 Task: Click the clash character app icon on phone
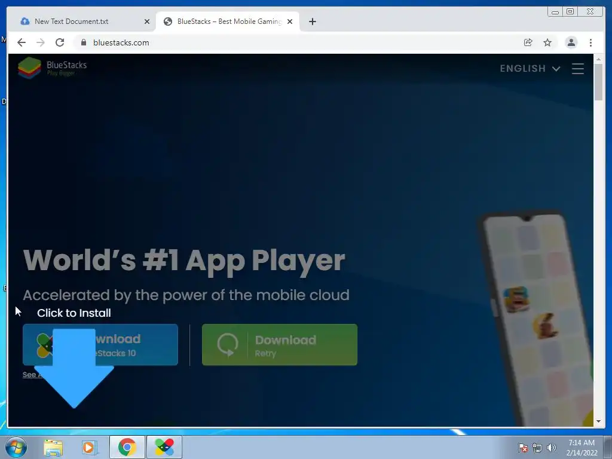516,299
